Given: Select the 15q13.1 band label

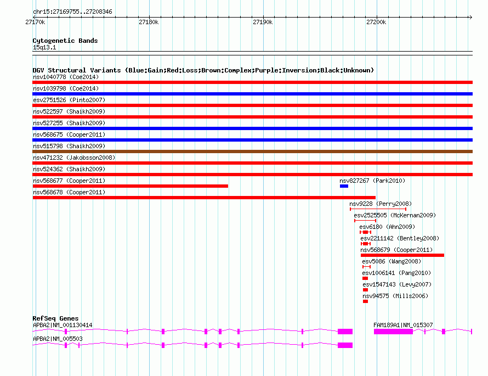Looking at the screenshot, I should click(x=44, y=47).
